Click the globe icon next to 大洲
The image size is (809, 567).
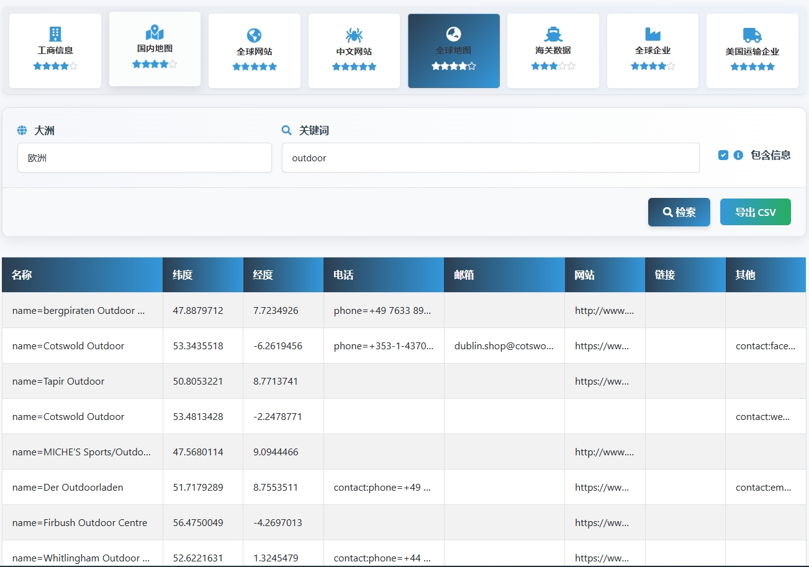(x=22, y=130)
